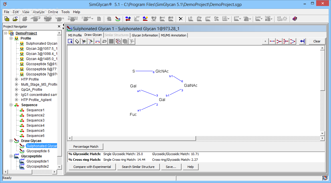Image resolution: width=331 pixels, height=183 pixels.
Task: Expand the HTP Profile_Agilent node
Action: 16,100
